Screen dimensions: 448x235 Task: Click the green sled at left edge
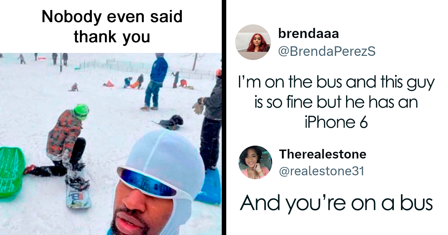(x=12, y=172)
